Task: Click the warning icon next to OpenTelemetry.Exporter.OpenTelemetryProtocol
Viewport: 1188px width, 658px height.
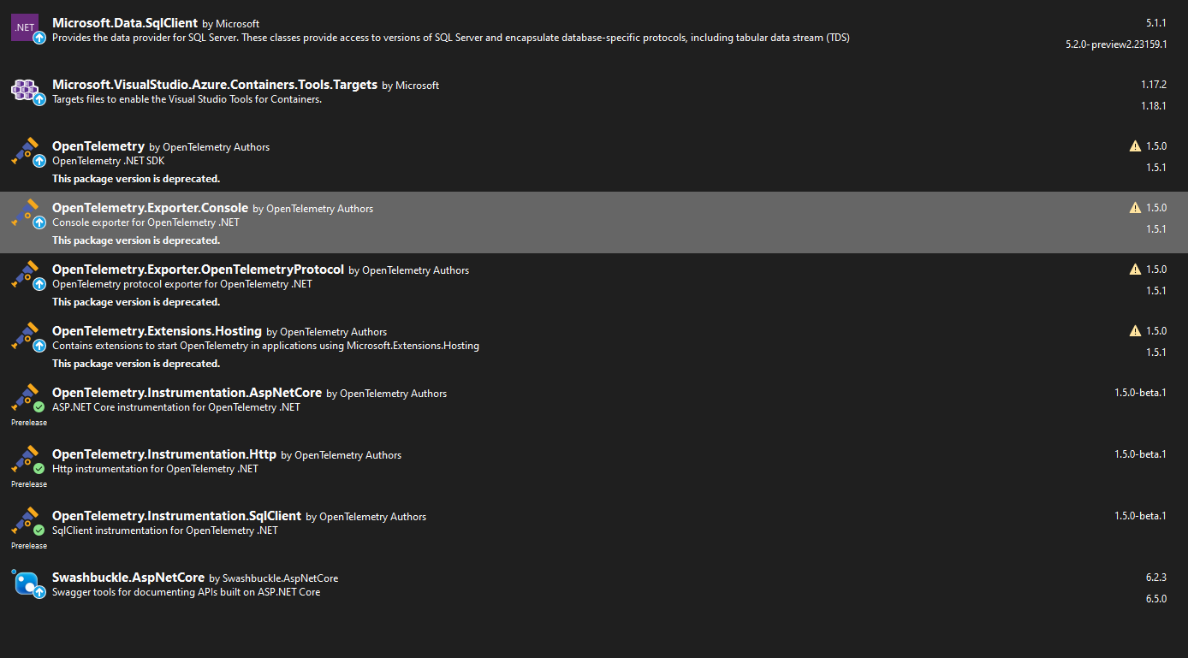Action: (x=1133, y=269)
